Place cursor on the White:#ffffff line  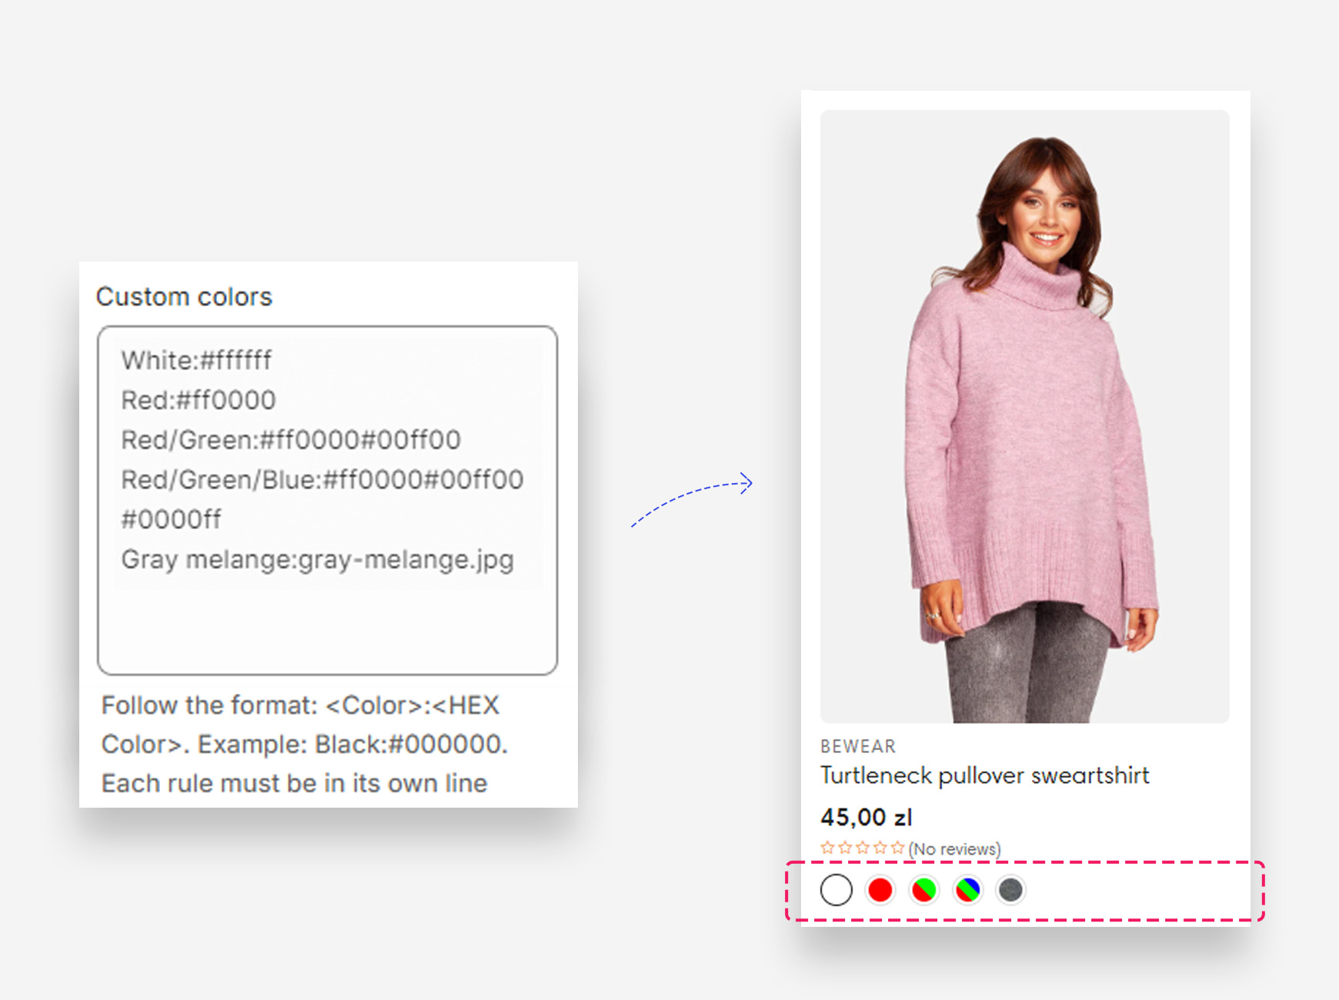(x=196, y=360)
